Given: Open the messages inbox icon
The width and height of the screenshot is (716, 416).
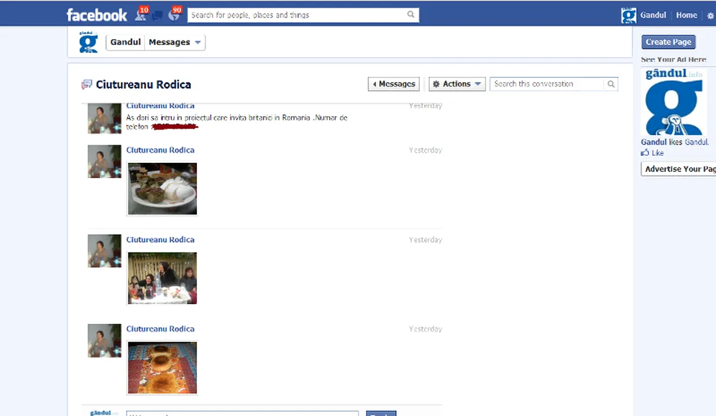Looking at the screenshot, I should (157, 15).
